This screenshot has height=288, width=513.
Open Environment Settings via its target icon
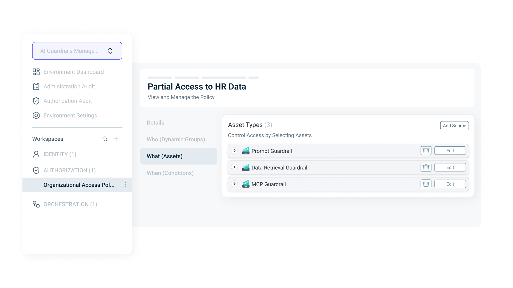(36, 115)
